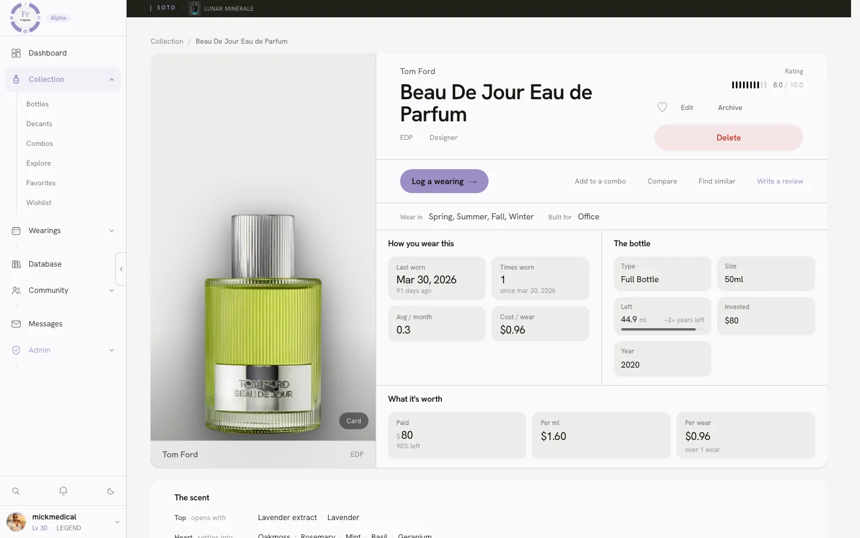Open Wishlist in the Collection submenu

(39, 203)
